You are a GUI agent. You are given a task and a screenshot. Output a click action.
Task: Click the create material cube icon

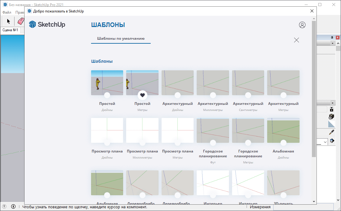pyautogui.click(x=332, y=117)
